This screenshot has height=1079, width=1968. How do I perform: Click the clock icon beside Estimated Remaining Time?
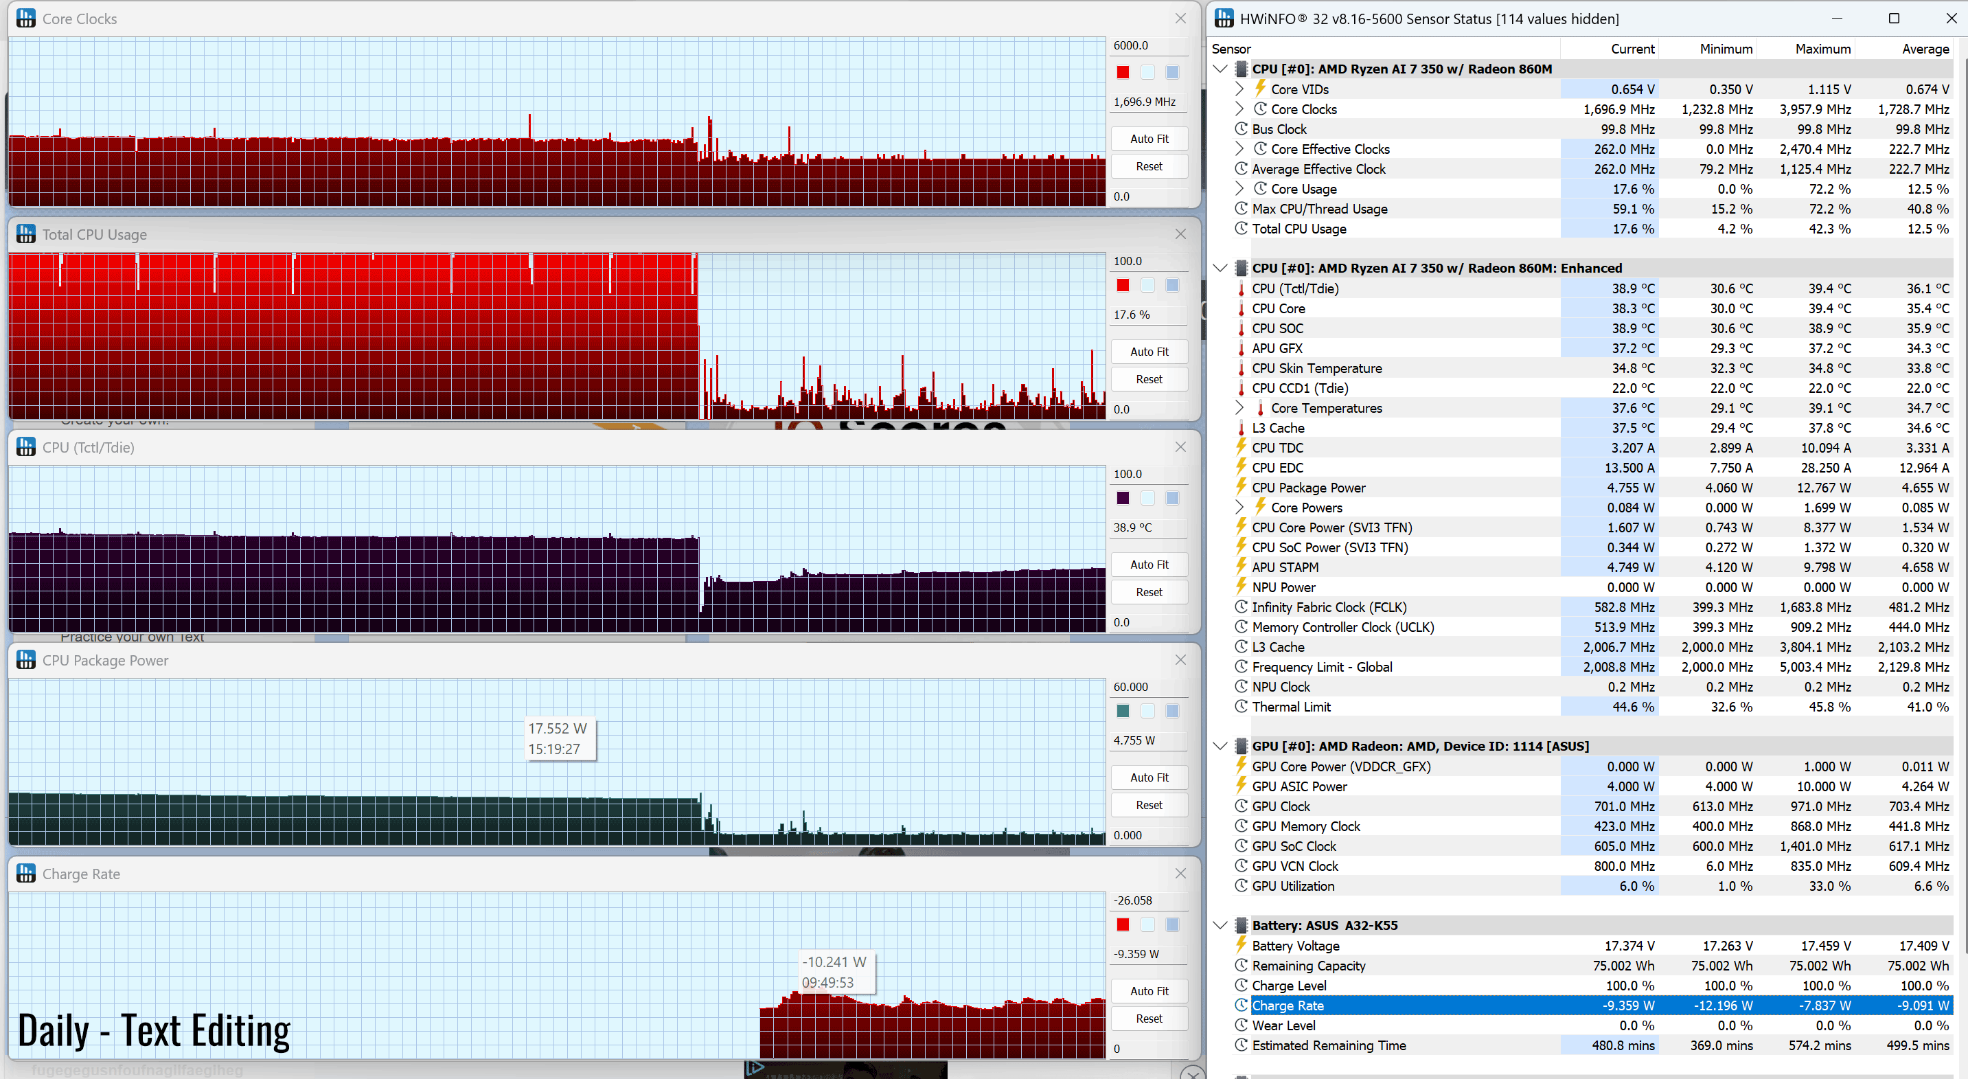[1242, 1045]
